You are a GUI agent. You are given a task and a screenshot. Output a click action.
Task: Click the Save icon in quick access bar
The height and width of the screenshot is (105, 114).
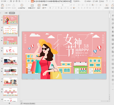tap(11, 1)
